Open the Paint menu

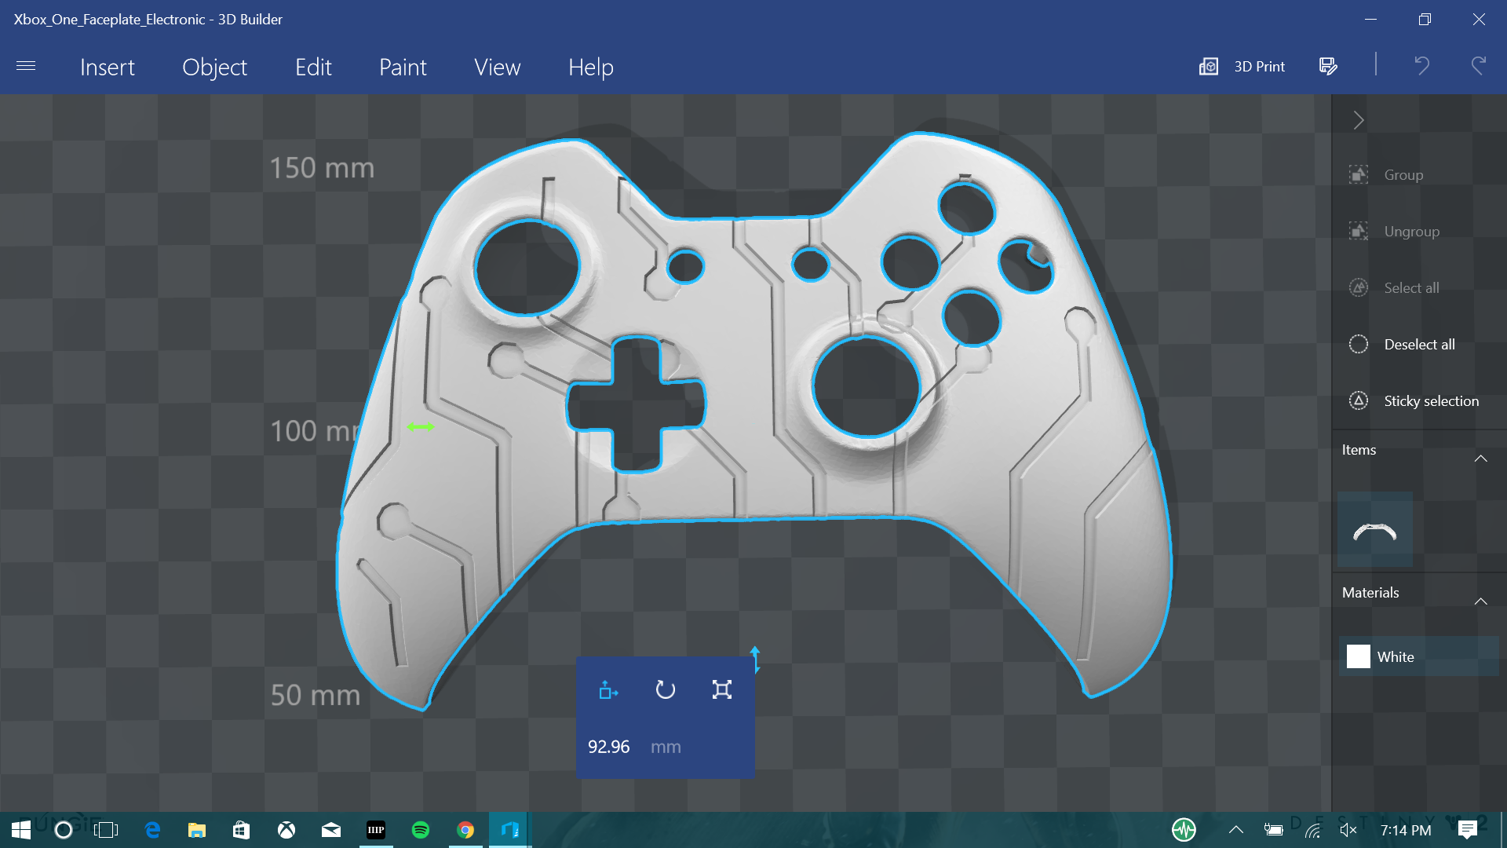[403, 68]
